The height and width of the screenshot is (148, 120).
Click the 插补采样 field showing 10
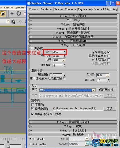pos(102,80)
